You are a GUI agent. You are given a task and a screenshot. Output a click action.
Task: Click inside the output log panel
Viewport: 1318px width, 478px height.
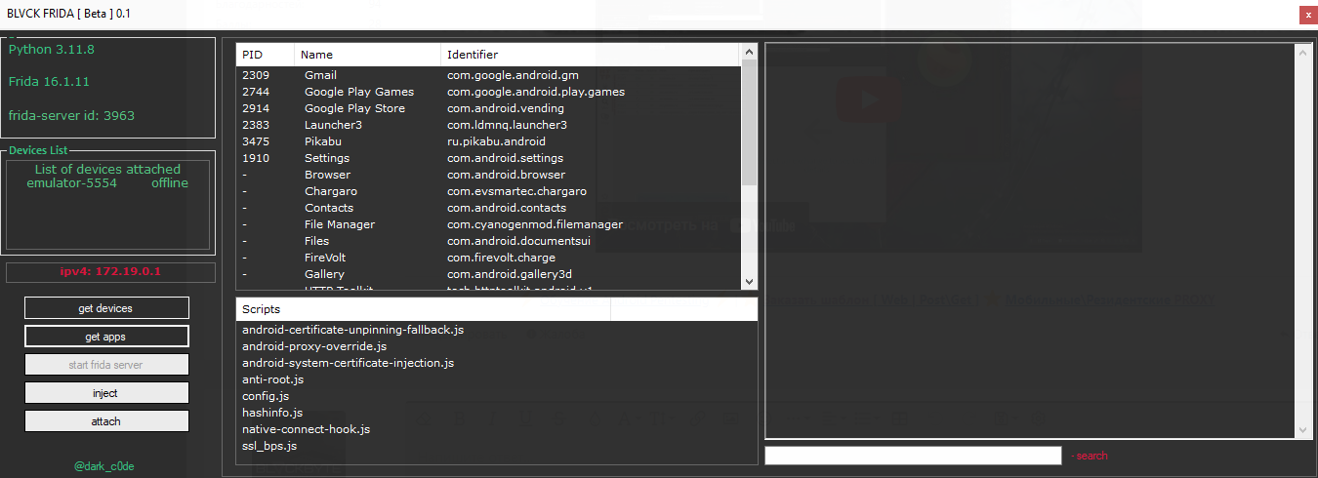(x=1030, y=241)
